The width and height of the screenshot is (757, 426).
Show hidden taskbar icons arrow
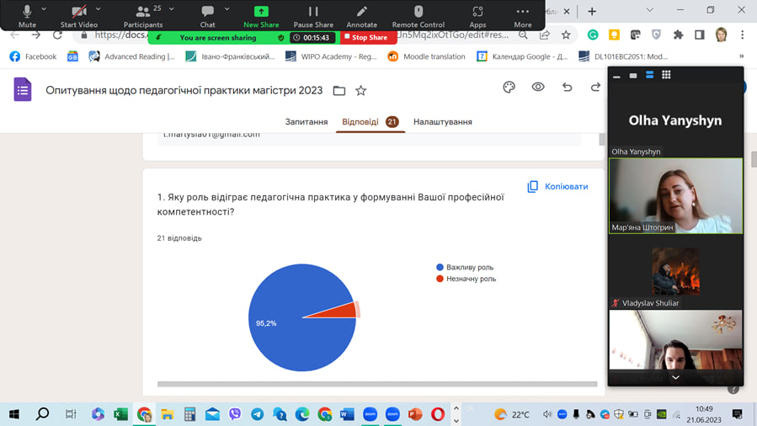pyautogui.click(x=456, y=408)
